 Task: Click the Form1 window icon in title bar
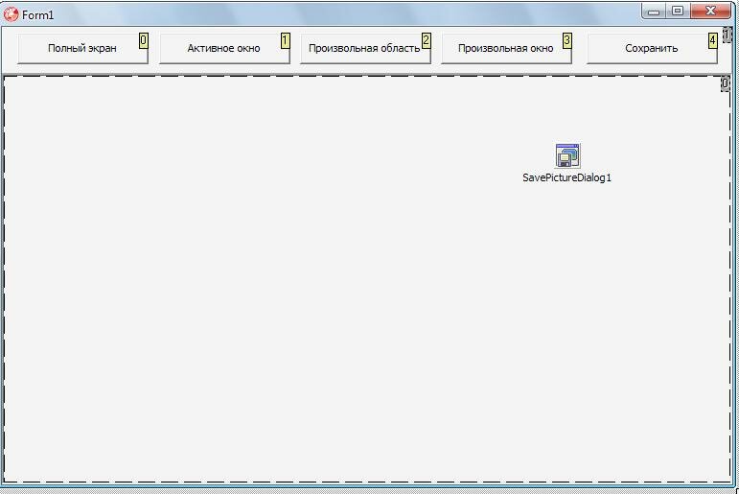pos(12,14)
